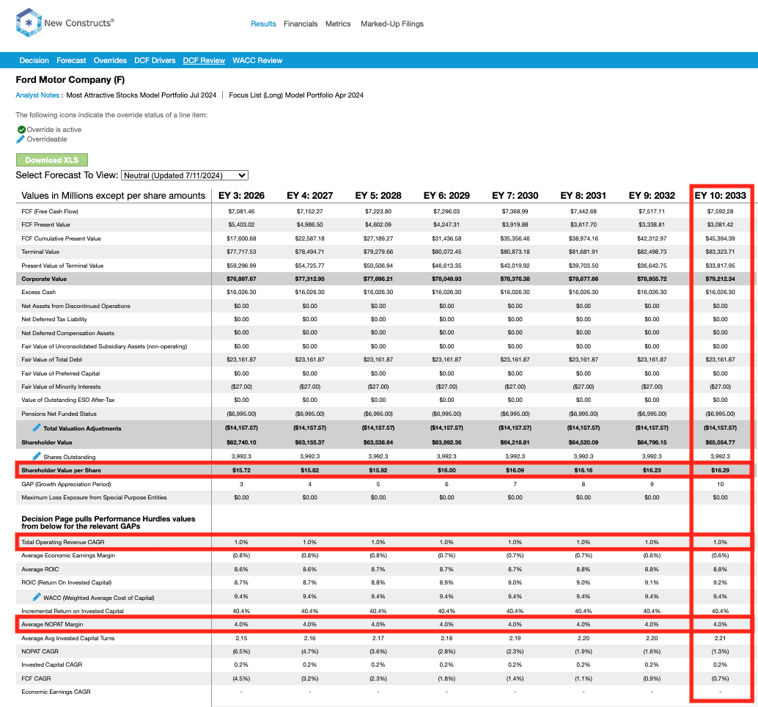Image resolution: width=758 pixels, height=707 pixels.
Task: Switch to the Financials tab
Action: point(301,24)
